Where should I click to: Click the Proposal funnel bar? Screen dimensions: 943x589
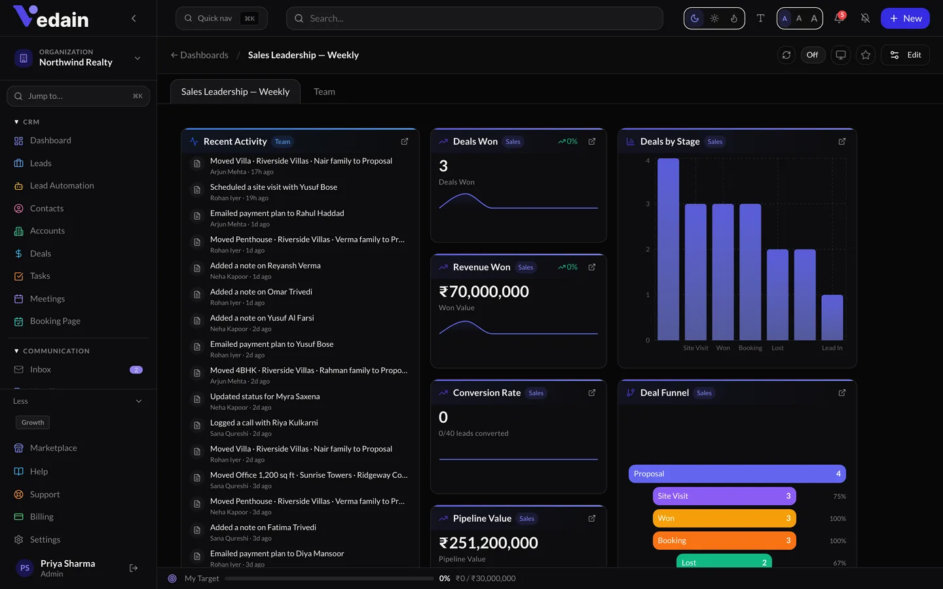737,474
